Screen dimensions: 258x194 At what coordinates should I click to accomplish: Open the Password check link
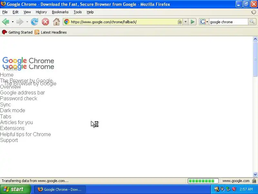[19, 99]
